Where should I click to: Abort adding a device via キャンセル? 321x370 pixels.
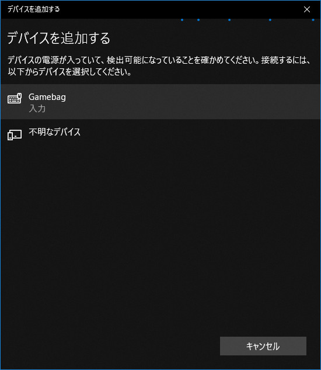tap(263, 346)
